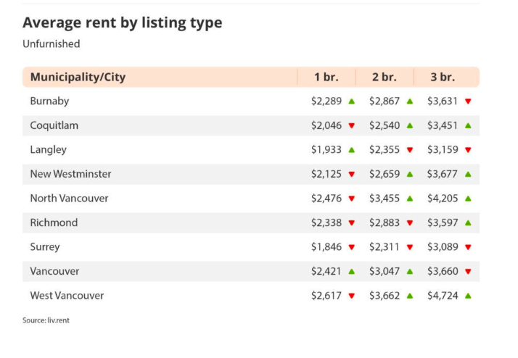Click the green up arrow beside Vancouver $3,047
Image resolution: width=518 pixels, height=358 pixels.
tap(410, 272)
